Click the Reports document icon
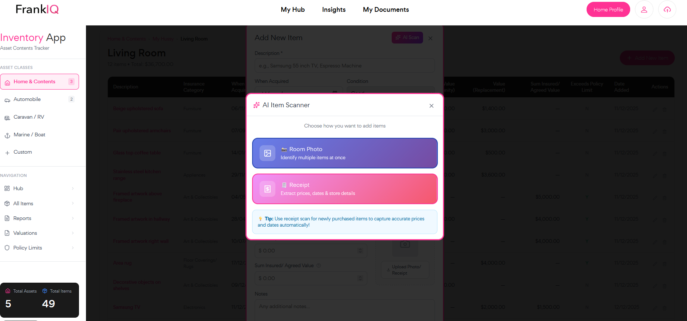The image size is (687, 321). 7,218
